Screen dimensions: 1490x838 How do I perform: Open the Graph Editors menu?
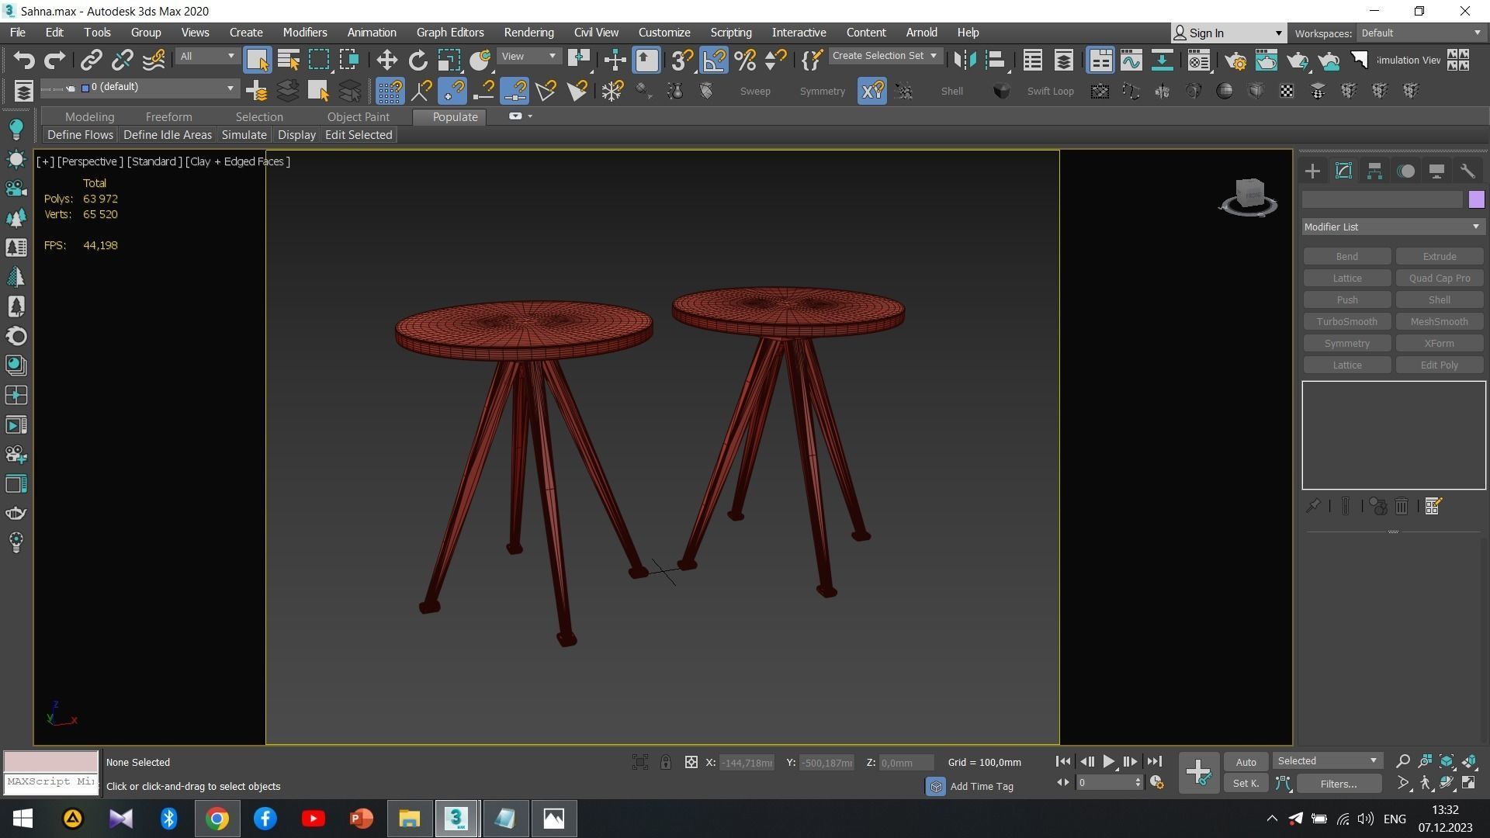coord(449,33)
